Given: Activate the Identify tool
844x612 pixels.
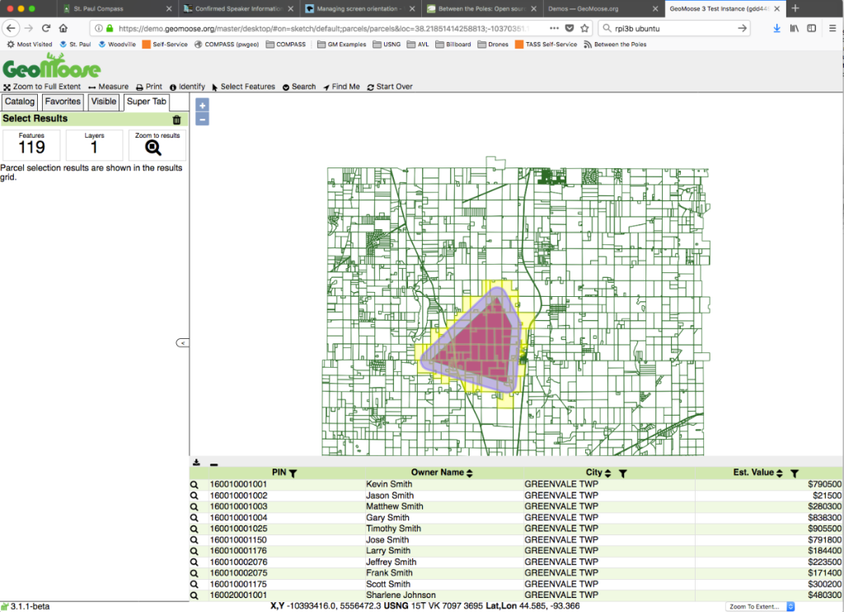Looking at the screenshot, I should (187, 86).
